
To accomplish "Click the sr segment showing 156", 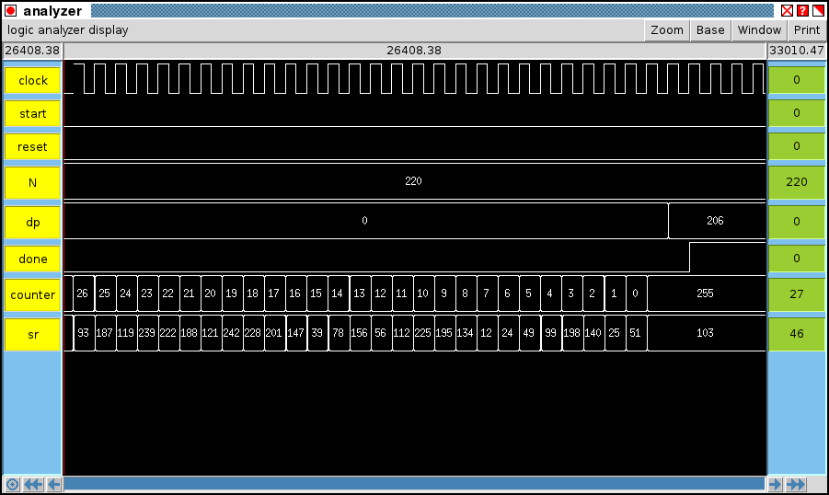I will coord(360,333).
